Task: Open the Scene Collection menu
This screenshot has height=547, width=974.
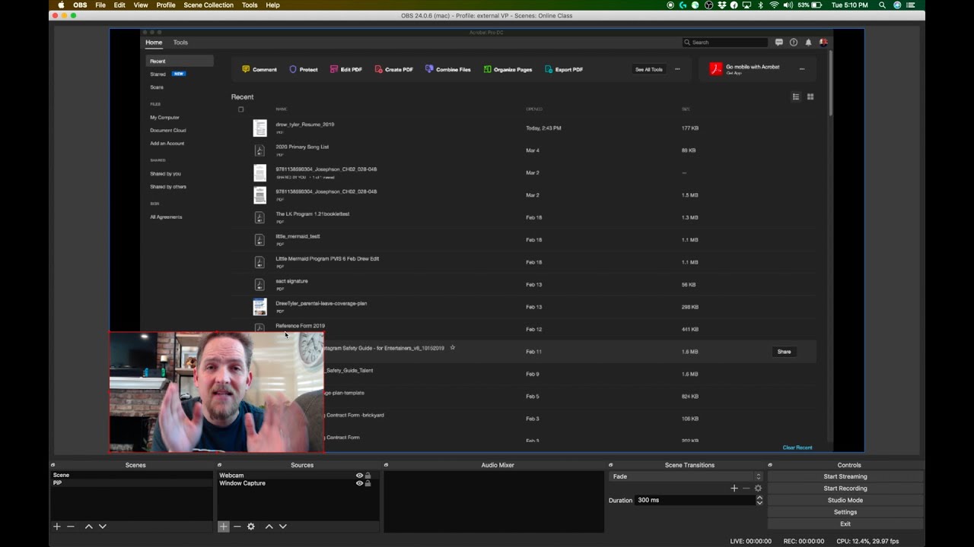Action: pyautogui.click(x=208, y=5)
